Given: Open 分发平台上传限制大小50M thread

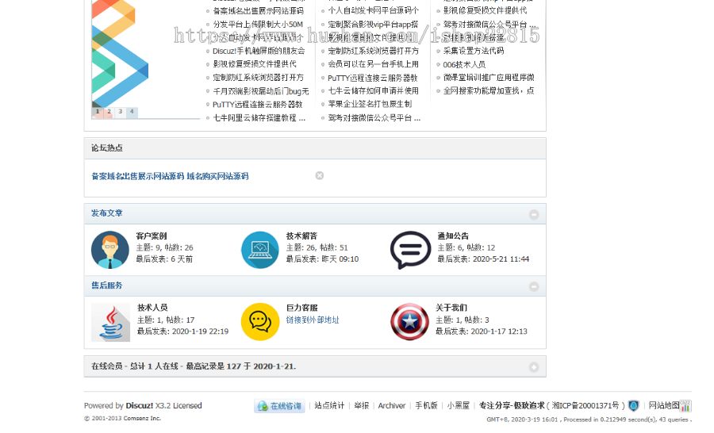Looking at the screenshot, I should pyautogui.click(x=258, y=24).
